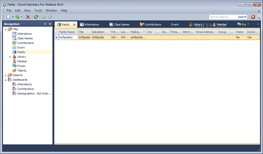This screenshot has height=154, width=263.
Task: Open the toolbar options overflow arrow
Action: [259, 18]
